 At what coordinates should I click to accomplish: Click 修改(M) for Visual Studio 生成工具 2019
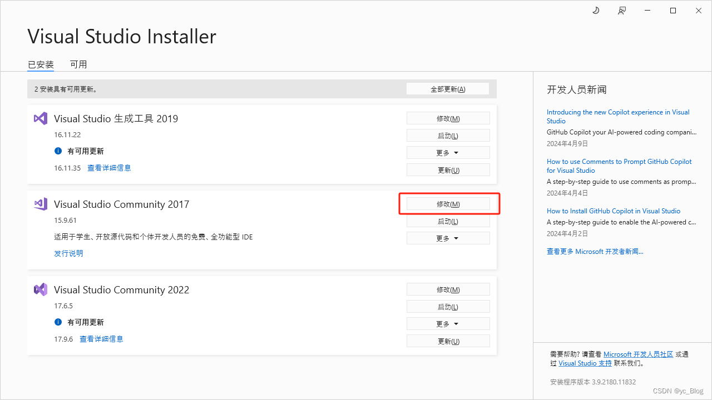[x=448, y=118]
